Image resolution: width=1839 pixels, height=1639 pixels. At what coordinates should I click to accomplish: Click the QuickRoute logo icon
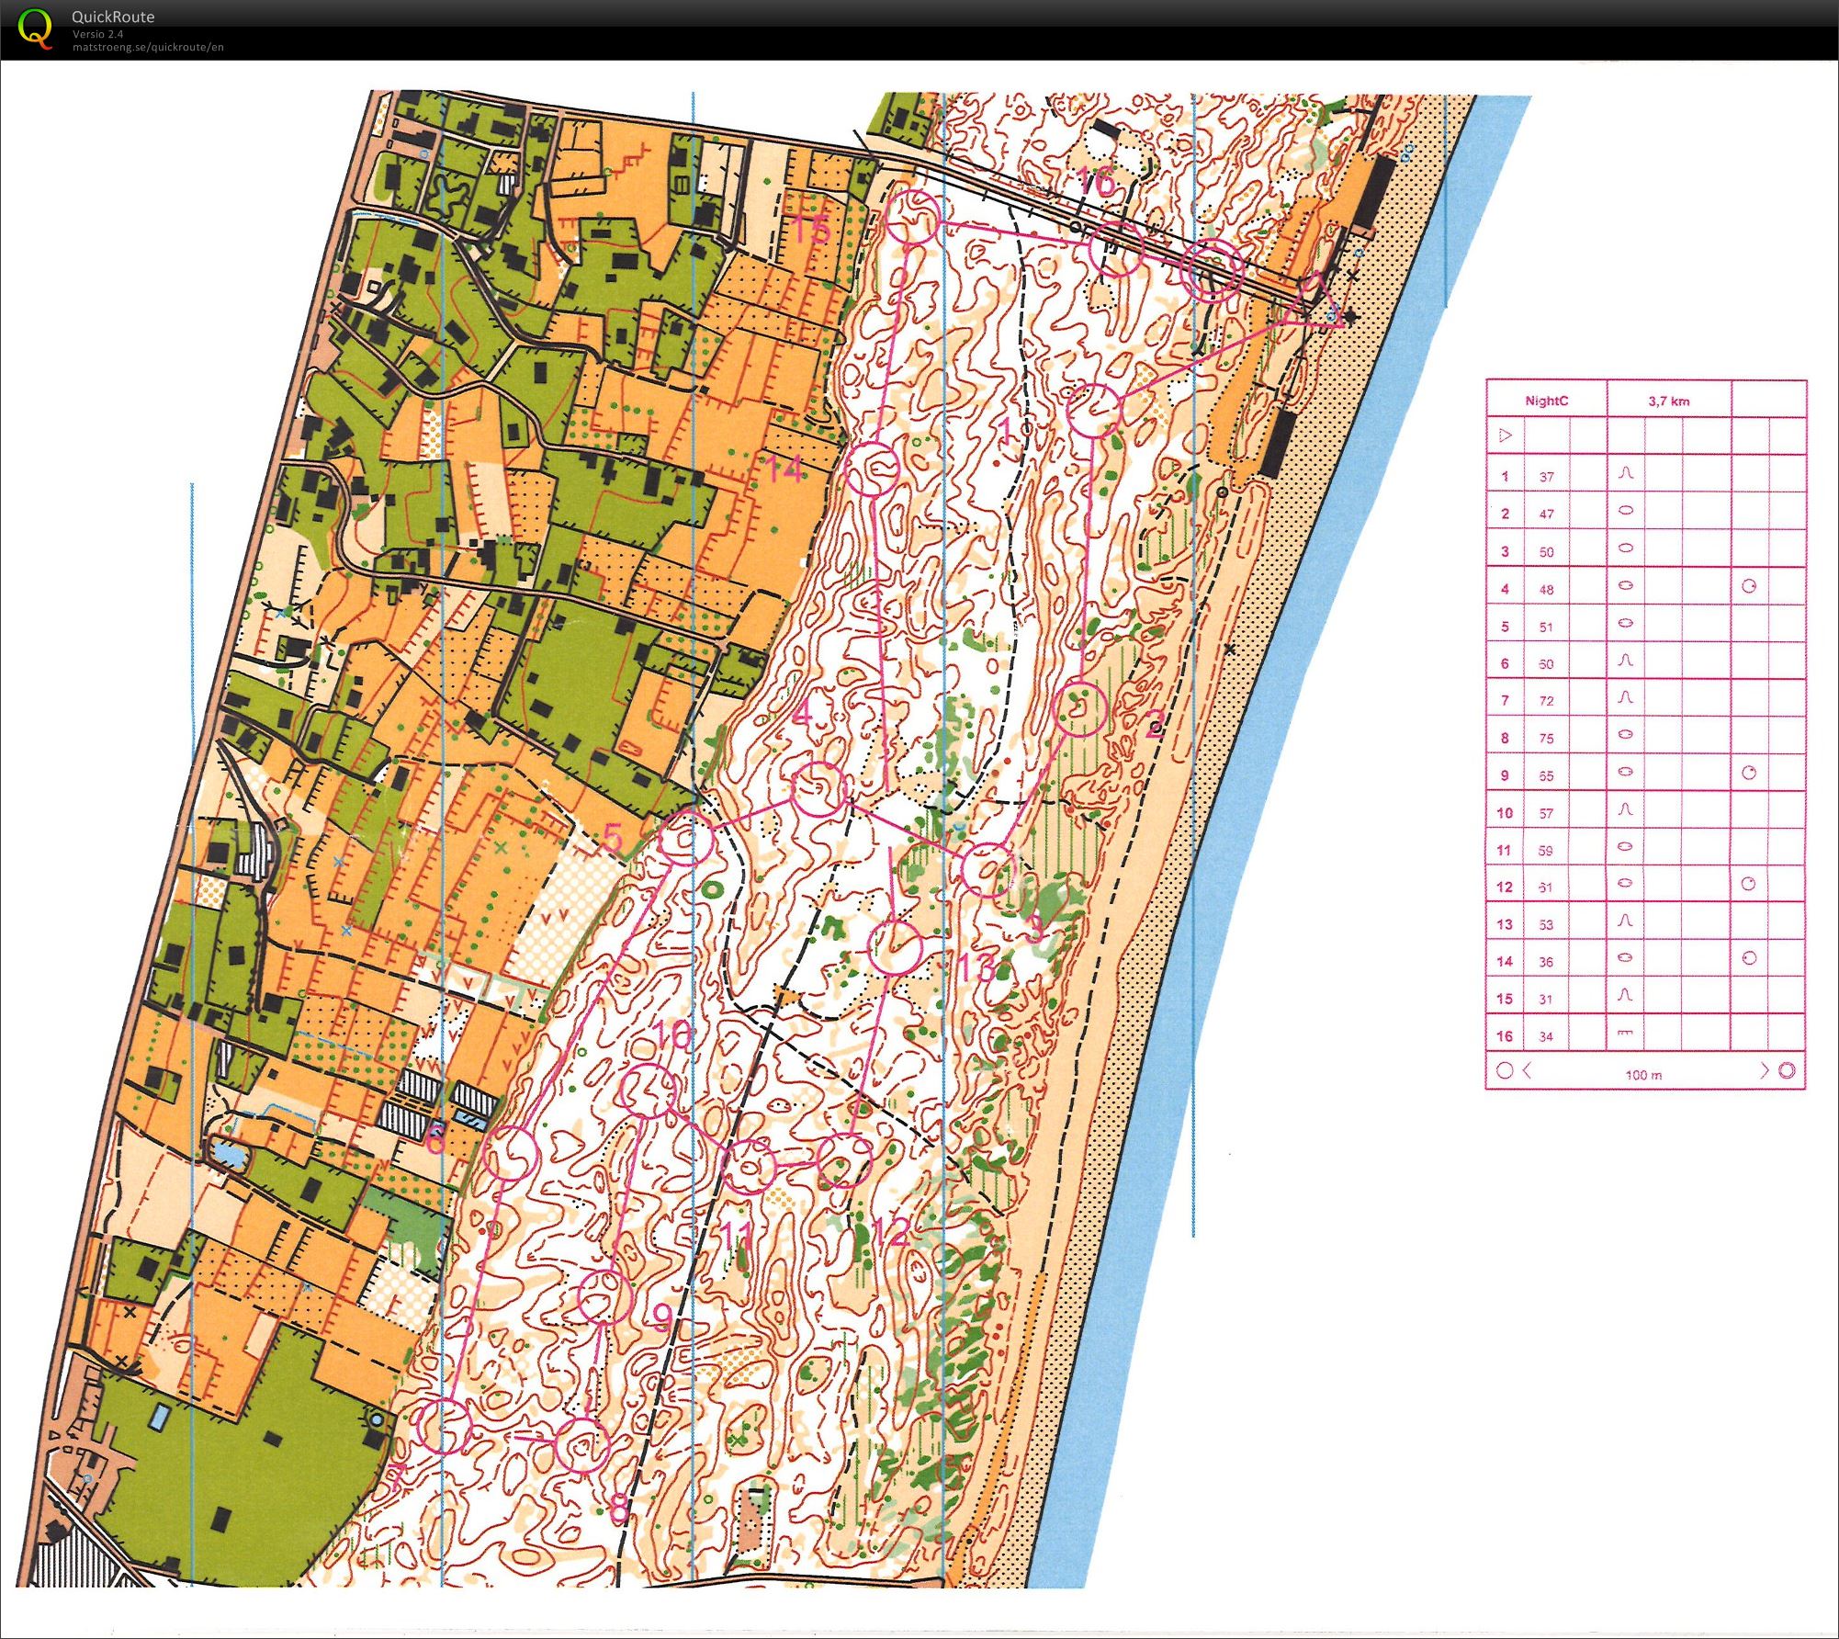[35, 28]
